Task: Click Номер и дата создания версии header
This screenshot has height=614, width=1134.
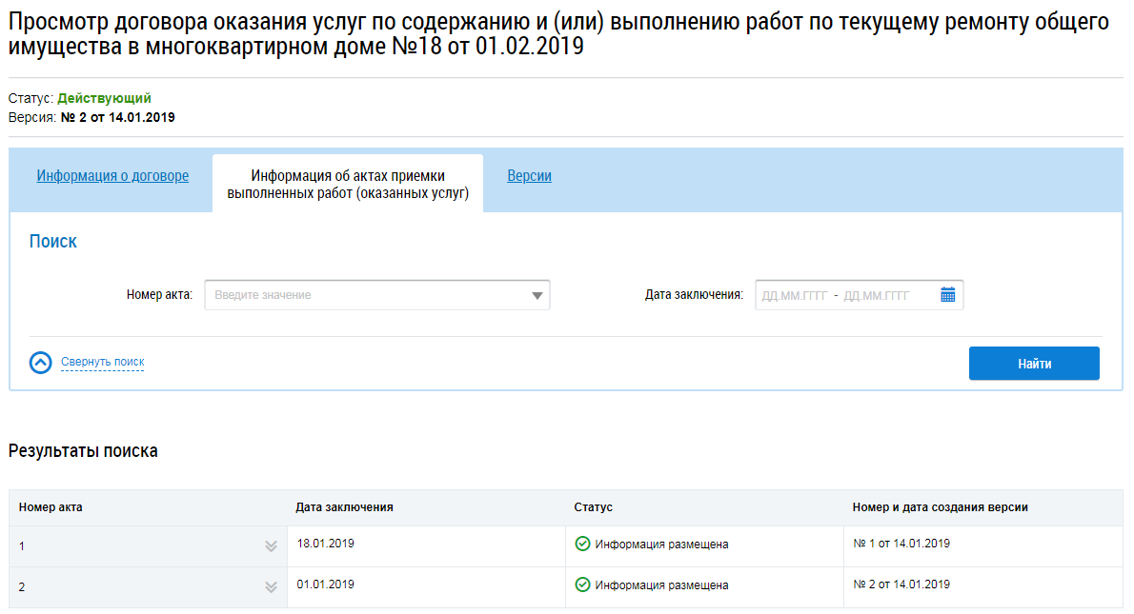Action: tap(940, 507)
